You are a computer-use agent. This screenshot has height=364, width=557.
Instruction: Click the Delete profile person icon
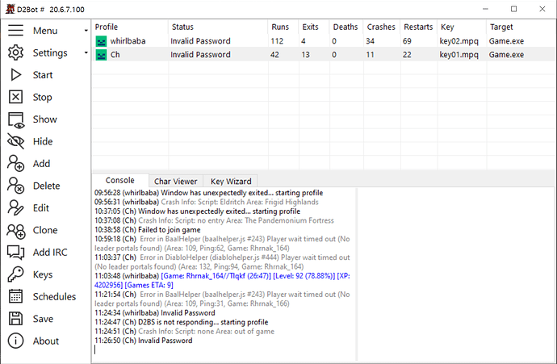point(15,186)
